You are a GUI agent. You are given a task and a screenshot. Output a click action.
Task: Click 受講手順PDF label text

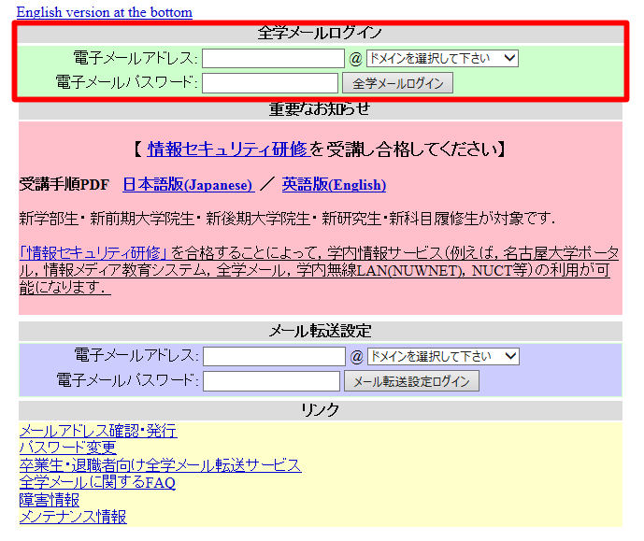64,185
